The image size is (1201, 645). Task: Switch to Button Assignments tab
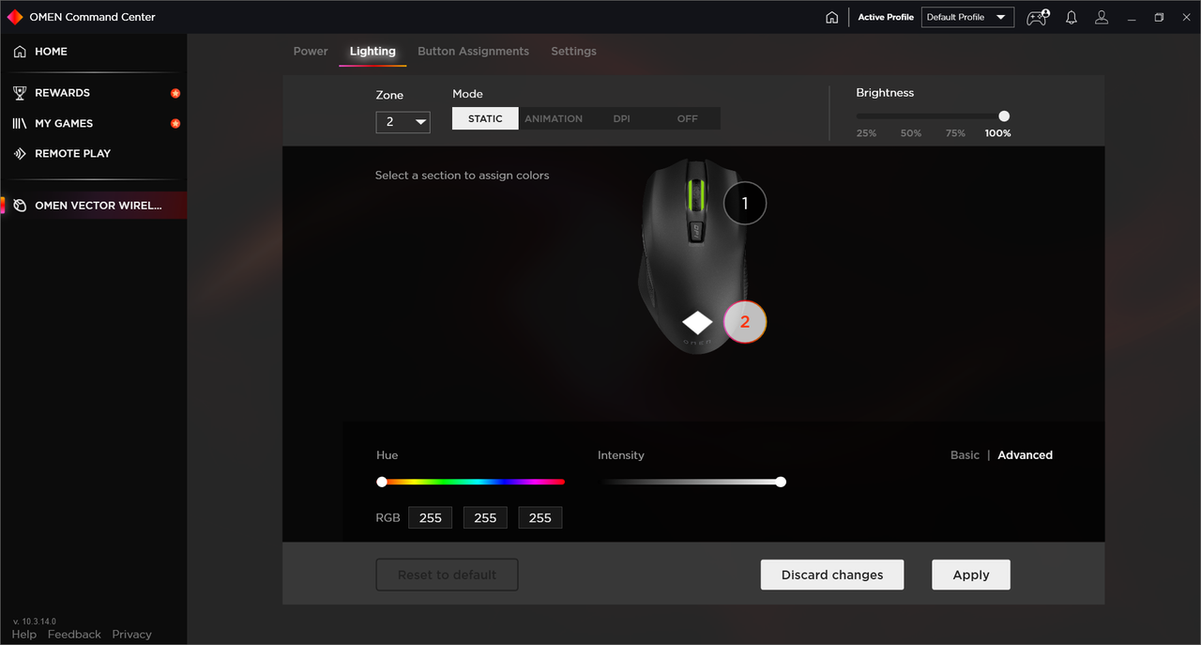click(473, 51)
